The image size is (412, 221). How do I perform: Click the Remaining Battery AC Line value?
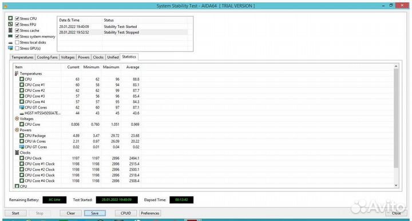(x=54, y=200)
